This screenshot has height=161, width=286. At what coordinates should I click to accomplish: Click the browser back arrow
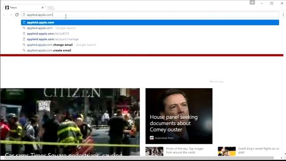click(x=4, y=15)
